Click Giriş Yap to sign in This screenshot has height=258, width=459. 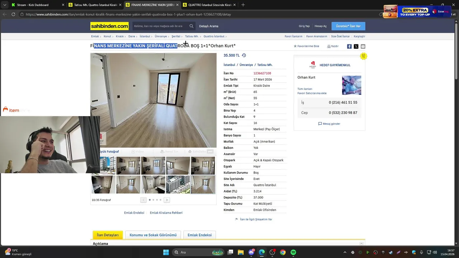click(304, 26)
